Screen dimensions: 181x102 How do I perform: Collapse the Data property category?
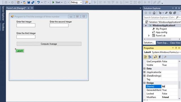(145, 69)
